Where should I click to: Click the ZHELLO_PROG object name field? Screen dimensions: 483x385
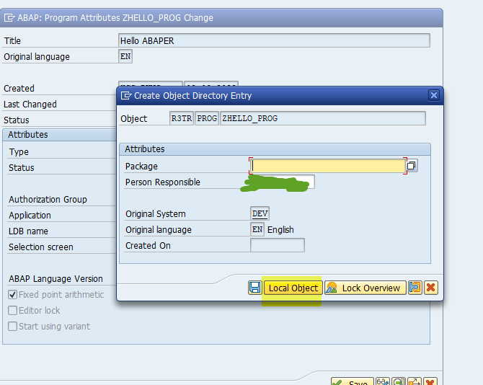[323, 118]
